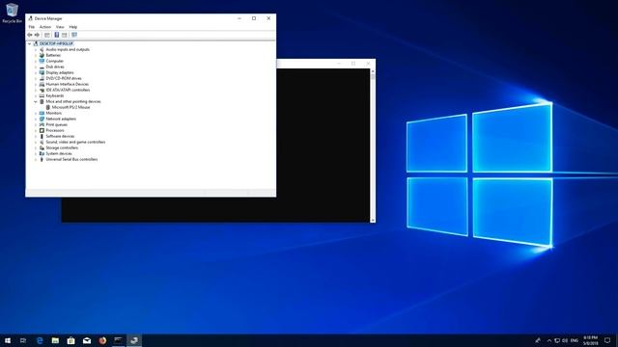Expand Sound, video and game controllers

[36, 143]
